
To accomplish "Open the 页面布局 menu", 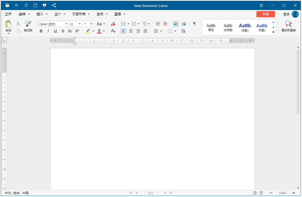I will pyautogui.click(x=81, y=14).
